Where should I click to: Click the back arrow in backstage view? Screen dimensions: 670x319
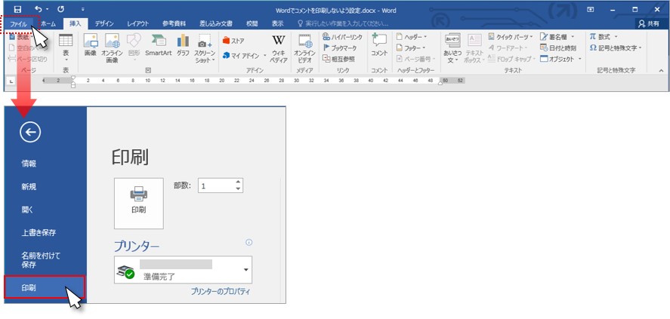pos(30,133)
